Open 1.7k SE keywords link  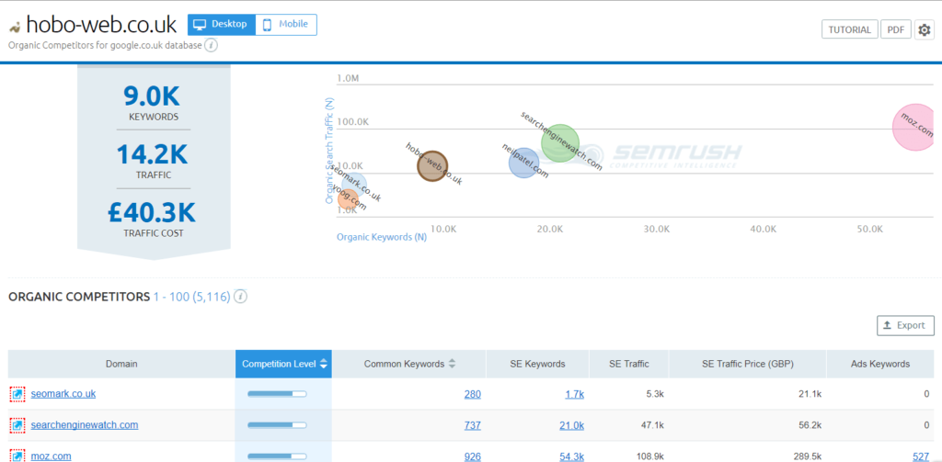(574, 394)
